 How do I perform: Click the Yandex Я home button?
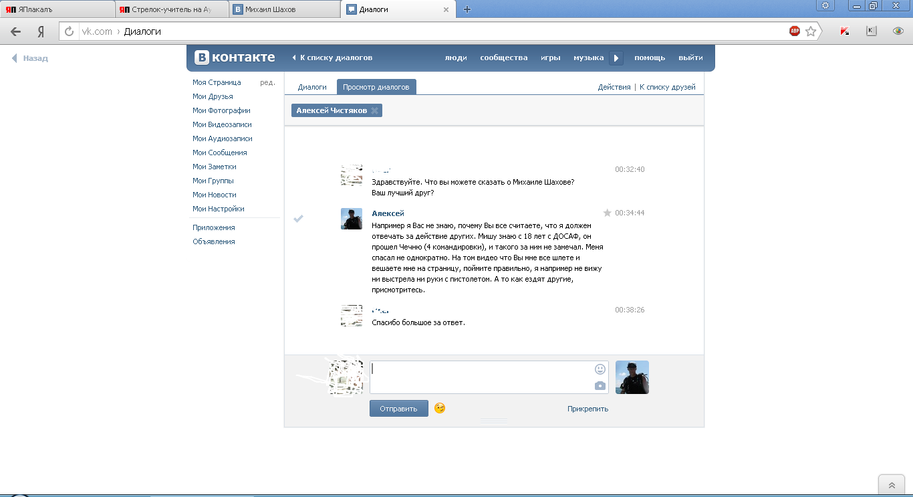pyautogui.click(x=41, y=31)
